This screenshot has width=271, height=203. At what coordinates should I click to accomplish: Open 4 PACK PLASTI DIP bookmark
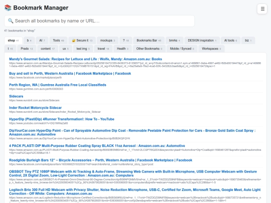point(97,146)
